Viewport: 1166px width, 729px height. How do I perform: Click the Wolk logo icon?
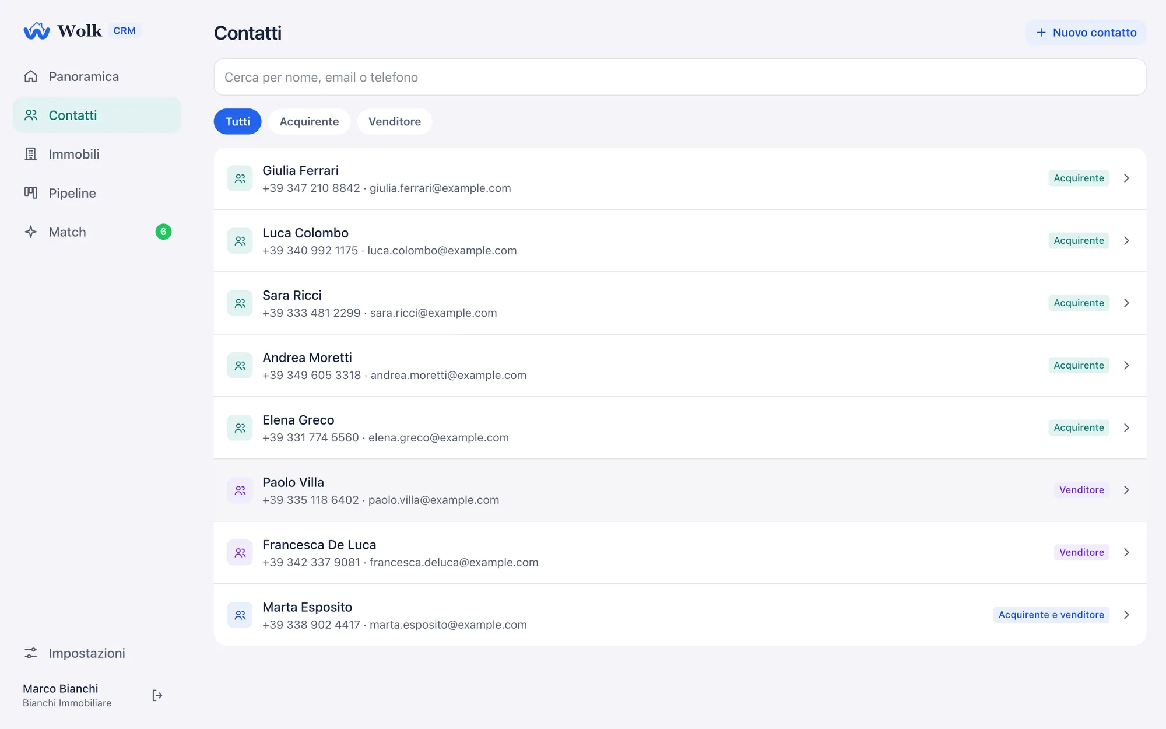37,31
